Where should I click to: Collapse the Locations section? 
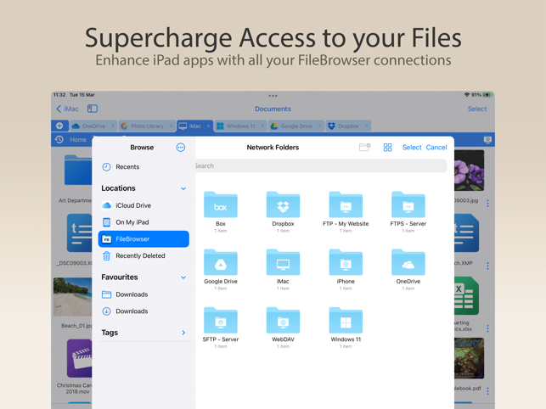tap(183, 188)
